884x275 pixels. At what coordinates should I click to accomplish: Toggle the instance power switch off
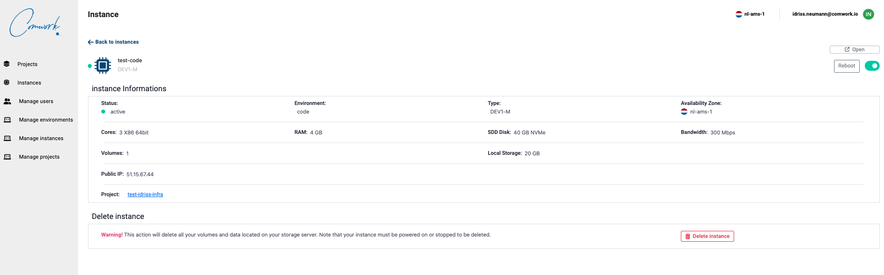click(x=872, y=66)
